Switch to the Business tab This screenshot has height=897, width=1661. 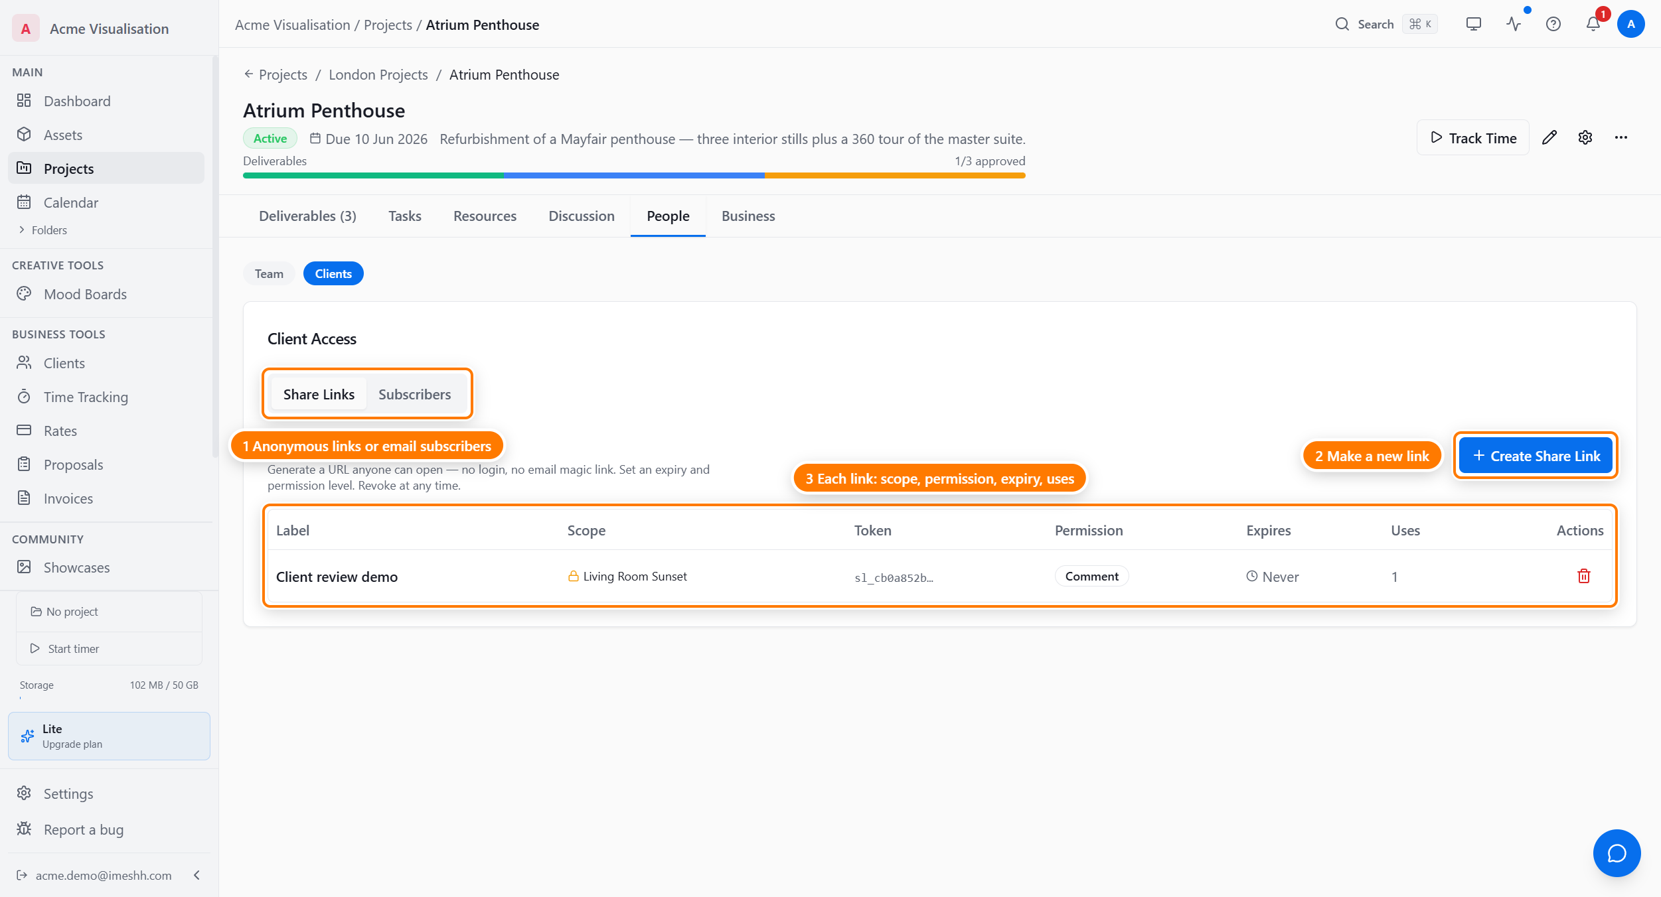[748, 216]
